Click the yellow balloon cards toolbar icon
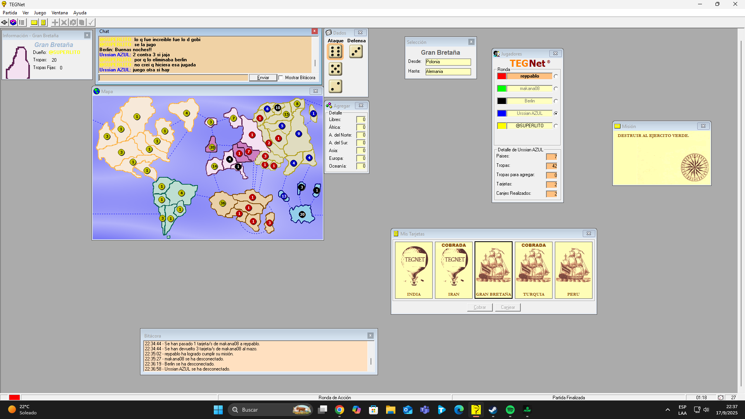745x419 pixels. (43, 23)
